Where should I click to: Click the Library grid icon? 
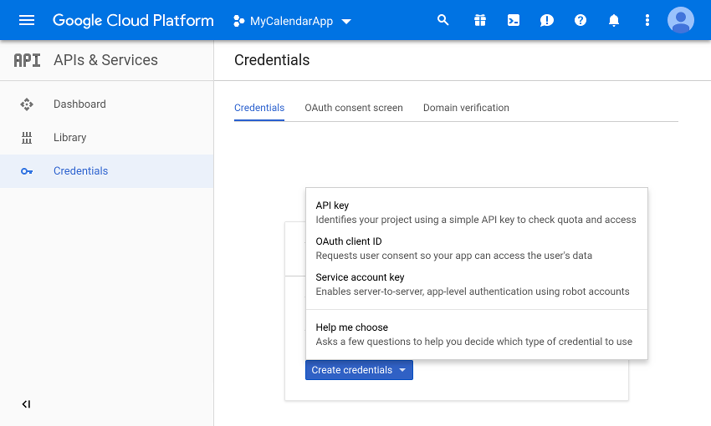27,138
